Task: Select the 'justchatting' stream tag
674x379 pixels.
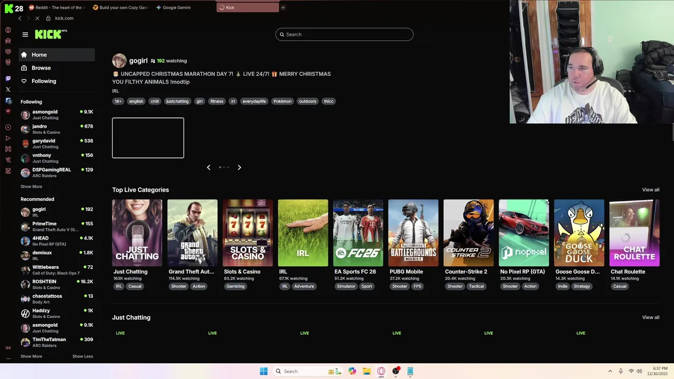Action: [177, 101]
